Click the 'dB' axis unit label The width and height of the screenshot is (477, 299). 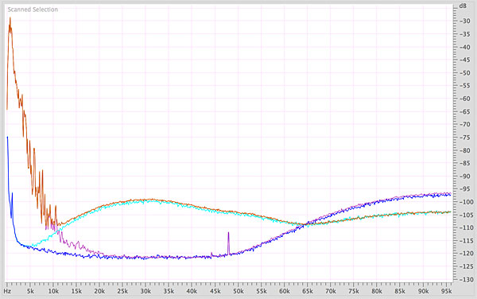(463, 6)
